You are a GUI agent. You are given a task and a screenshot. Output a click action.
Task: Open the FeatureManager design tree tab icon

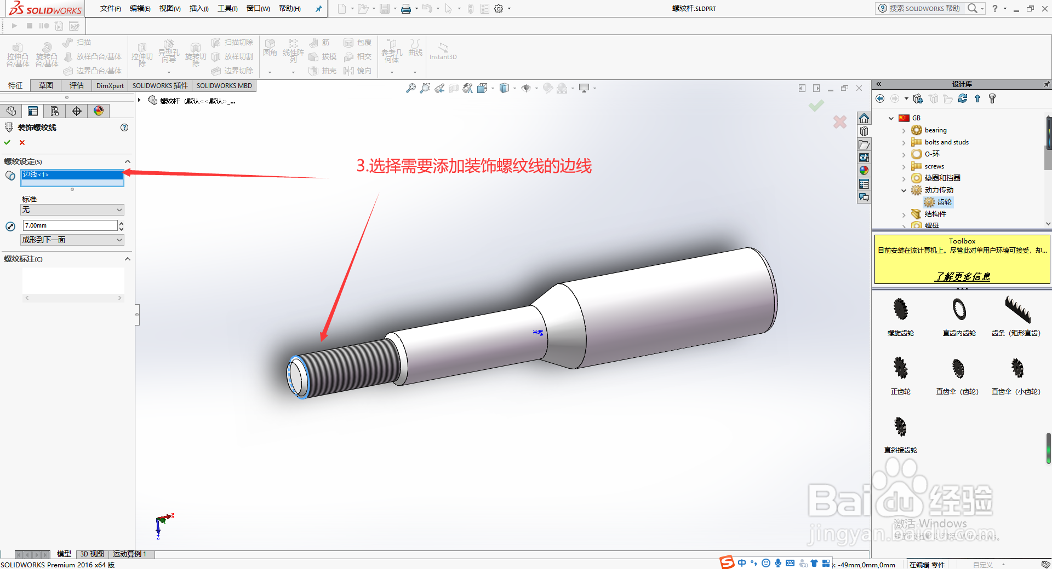[x=11, y=111]
